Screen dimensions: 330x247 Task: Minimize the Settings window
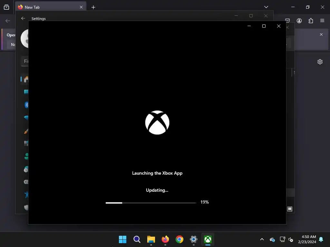coord(236,16)
